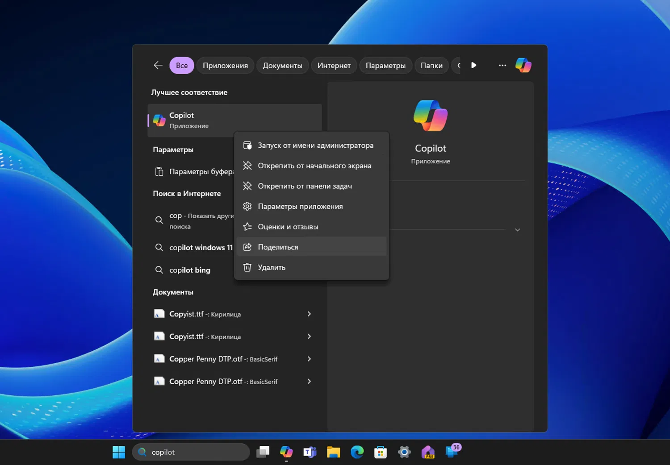670x465 pixels.
Task: Open Microsoft Teams from taskbar
Action: [x=310, y=452]
